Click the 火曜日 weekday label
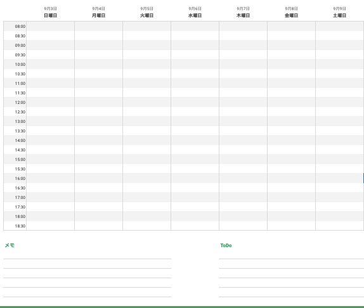364x308 pixels. [146, 15]
